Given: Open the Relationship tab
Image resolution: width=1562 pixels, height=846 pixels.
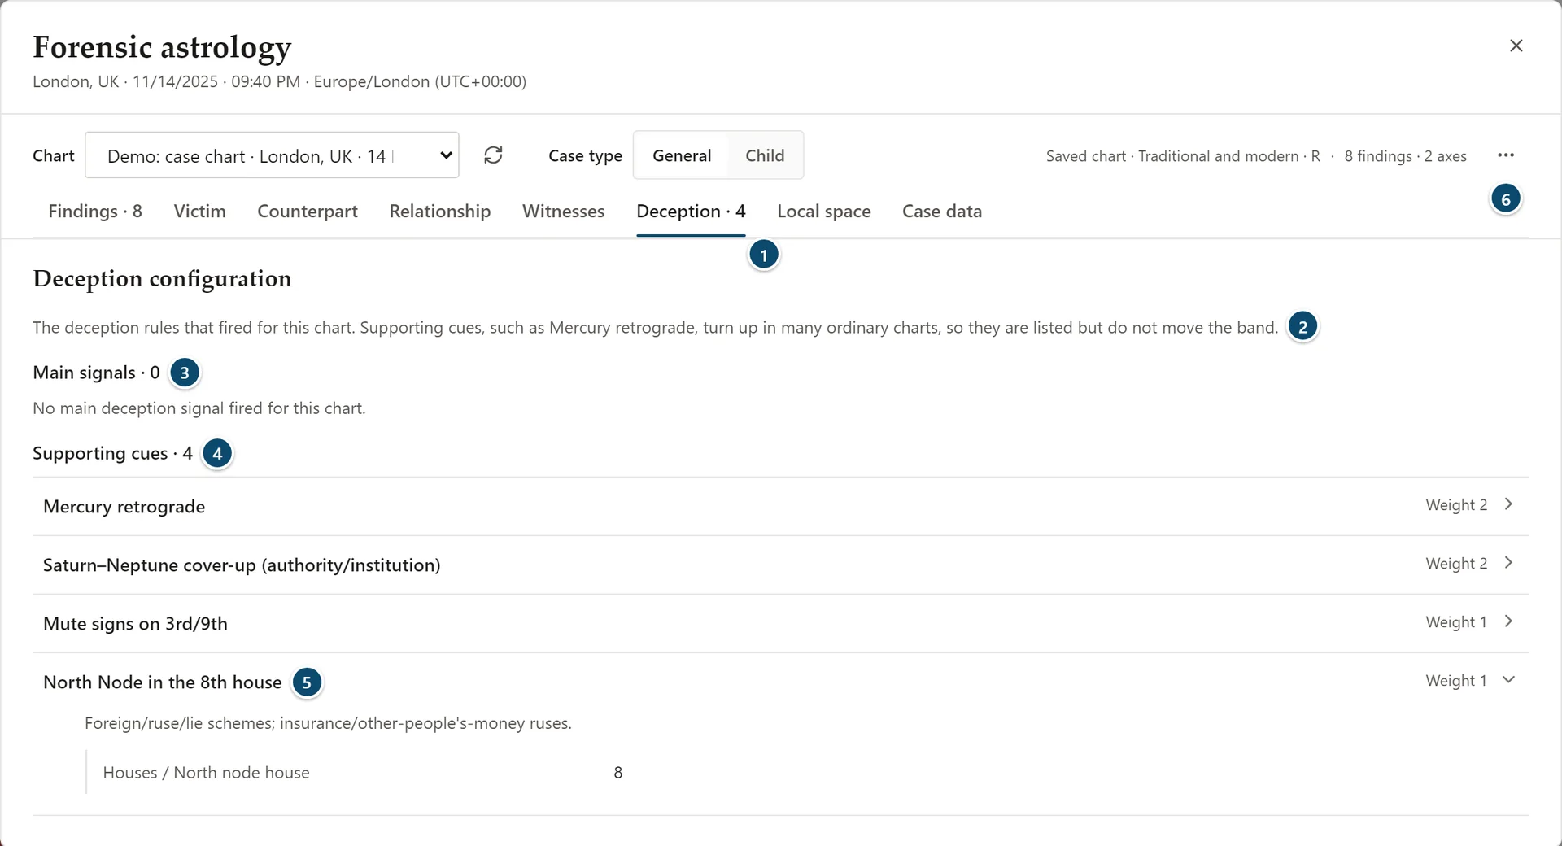Looking at the screenshot, I should coord(440,211).
